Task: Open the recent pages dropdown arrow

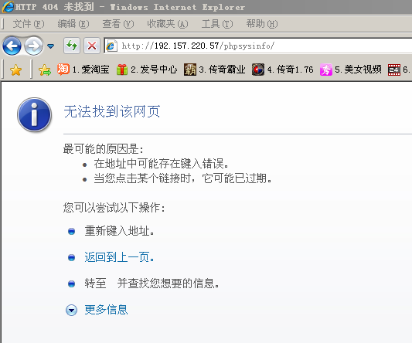Action: pos(51,46)
